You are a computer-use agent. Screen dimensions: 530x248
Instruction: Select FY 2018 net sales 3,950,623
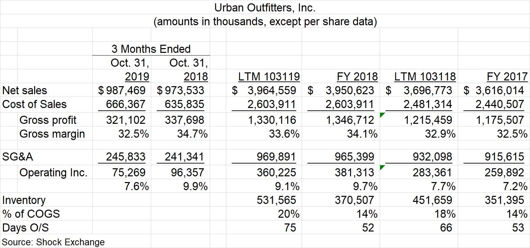[x=341, y=91]
